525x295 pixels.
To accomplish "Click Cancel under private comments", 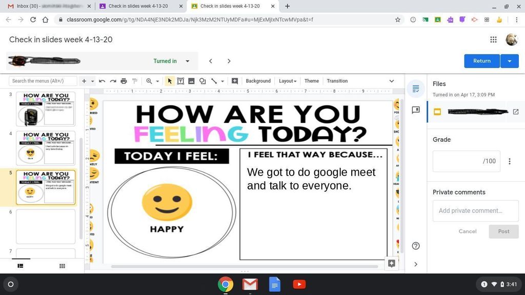I will (x=468, y=231).
